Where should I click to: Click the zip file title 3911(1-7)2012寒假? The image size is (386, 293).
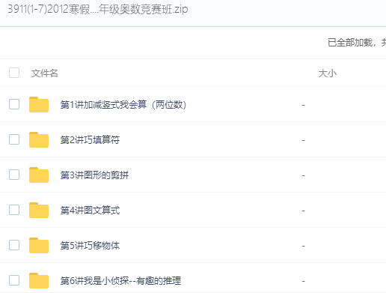pyautogui.click(x=98, y=9)
